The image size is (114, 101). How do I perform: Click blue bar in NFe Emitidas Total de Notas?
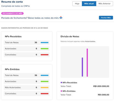[x=44, y=75]
